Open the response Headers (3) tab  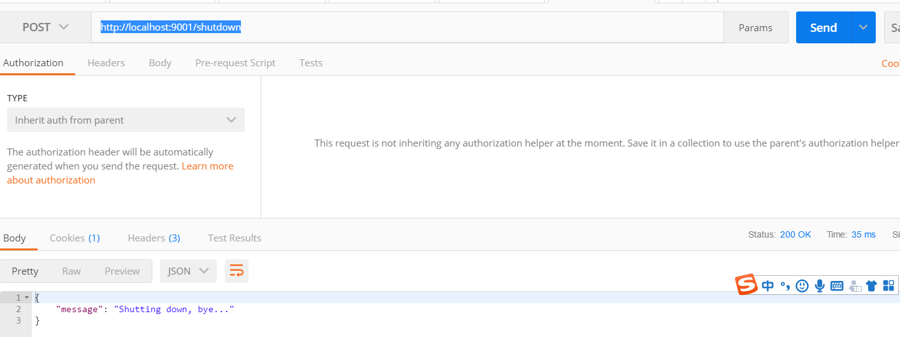point(154,238)
